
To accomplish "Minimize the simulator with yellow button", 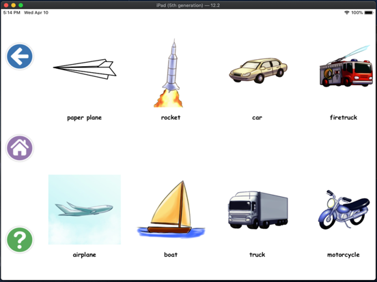I will [x=14, y=5].
